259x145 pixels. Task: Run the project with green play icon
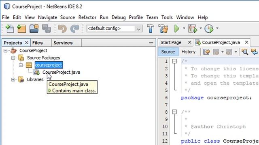coord(177,29)
